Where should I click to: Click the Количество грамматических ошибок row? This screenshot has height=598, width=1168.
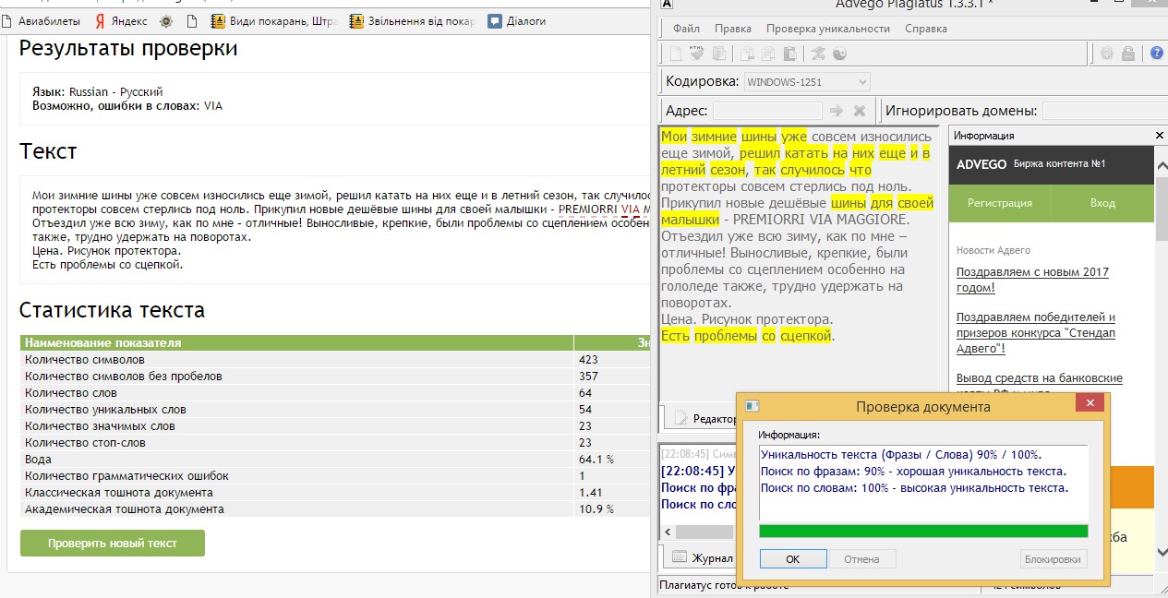(334, 476)
